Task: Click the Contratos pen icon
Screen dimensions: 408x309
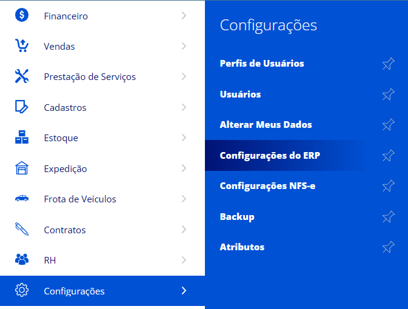Action: click(22, 230)
